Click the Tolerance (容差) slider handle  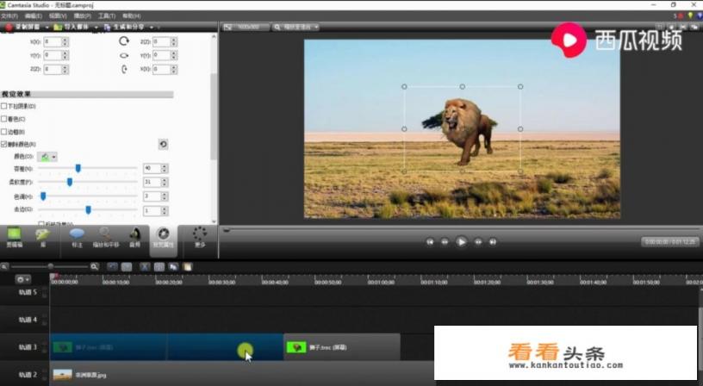pos(78,169)
